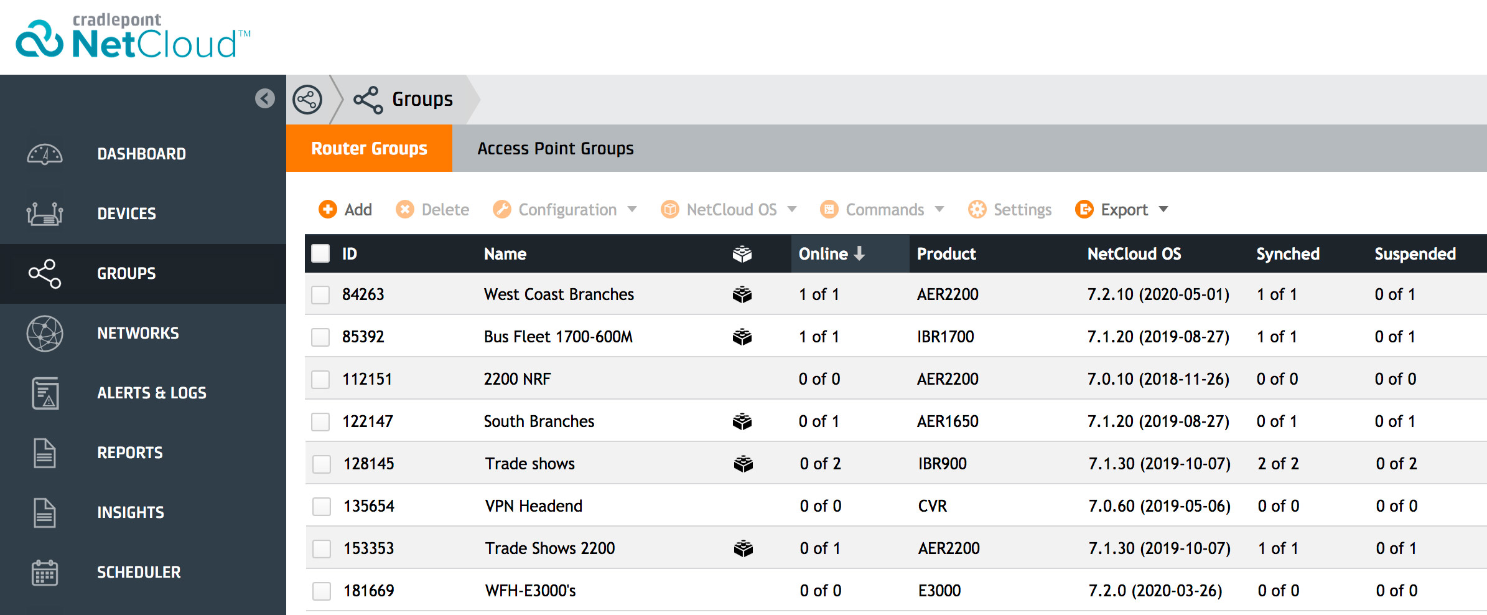Check the box for group 85392
Screen dimensions: 1487x615
(320, 337)
